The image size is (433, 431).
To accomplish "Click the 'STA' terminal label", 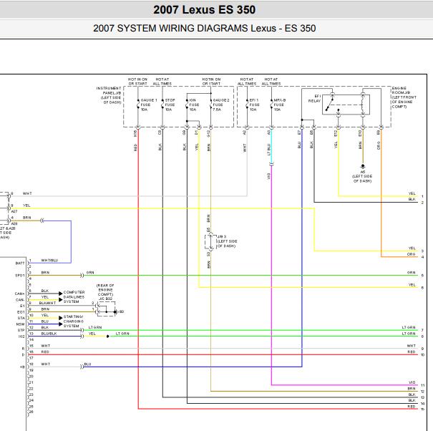I will 21,318.
